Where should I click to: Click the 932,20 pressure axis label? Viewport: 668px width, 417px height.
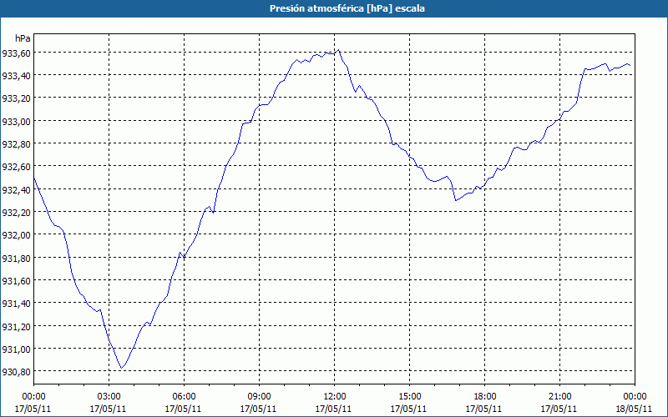16,213
